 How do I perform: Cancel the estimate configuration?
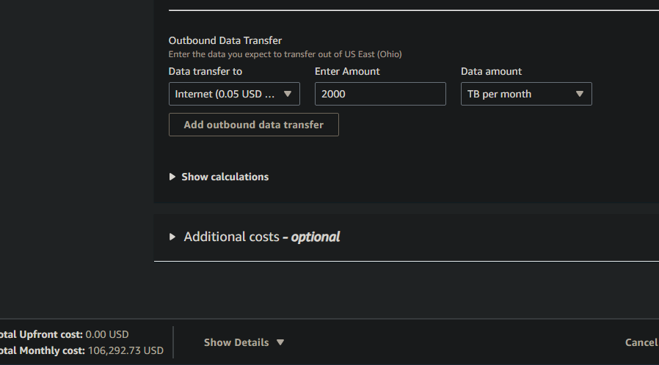(642, 342)
